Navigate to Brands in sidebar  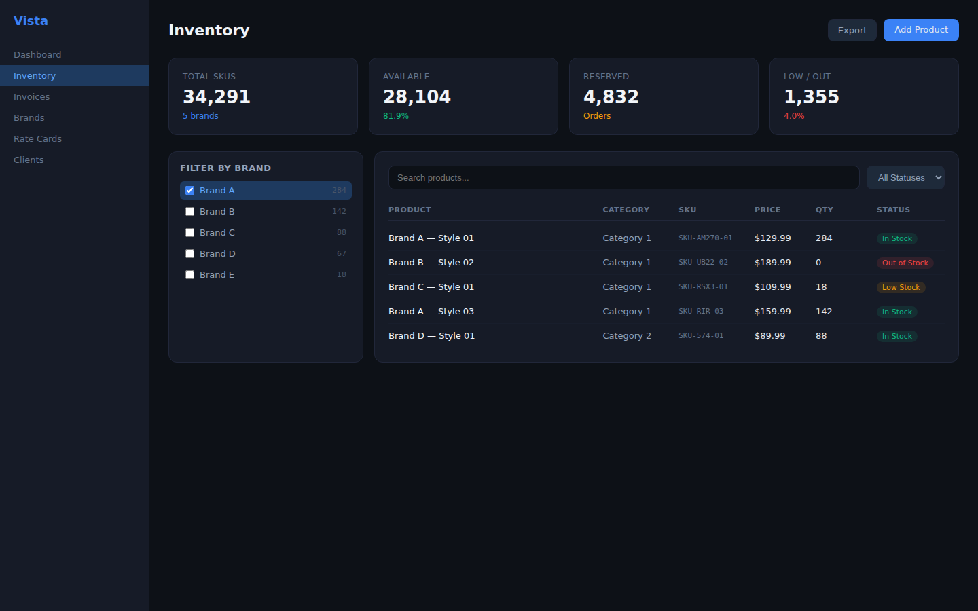[29, 118]
